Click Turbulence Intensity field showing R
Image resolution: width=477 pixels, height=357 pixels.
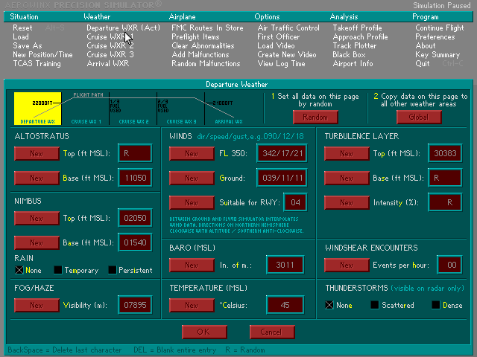pyautogui.click(x=445, y=202)
